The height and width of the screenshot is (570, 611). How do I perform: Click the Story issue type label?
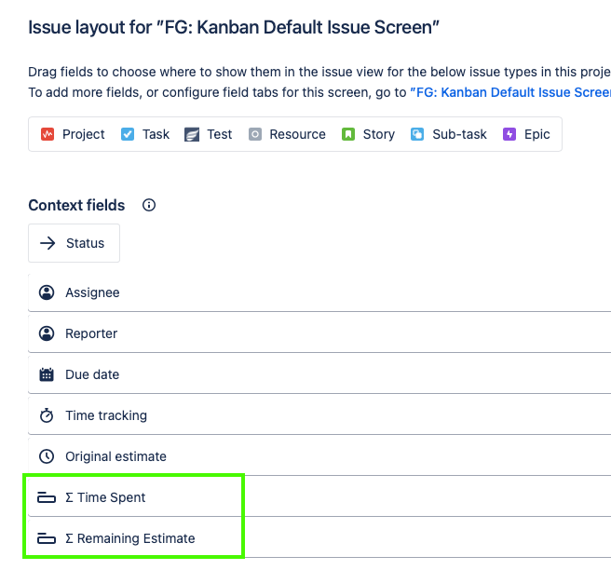[379, 134]
